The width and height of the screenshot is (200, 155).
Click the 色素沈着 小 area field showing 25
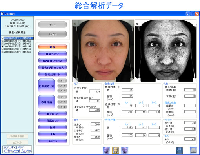(127, 96)
